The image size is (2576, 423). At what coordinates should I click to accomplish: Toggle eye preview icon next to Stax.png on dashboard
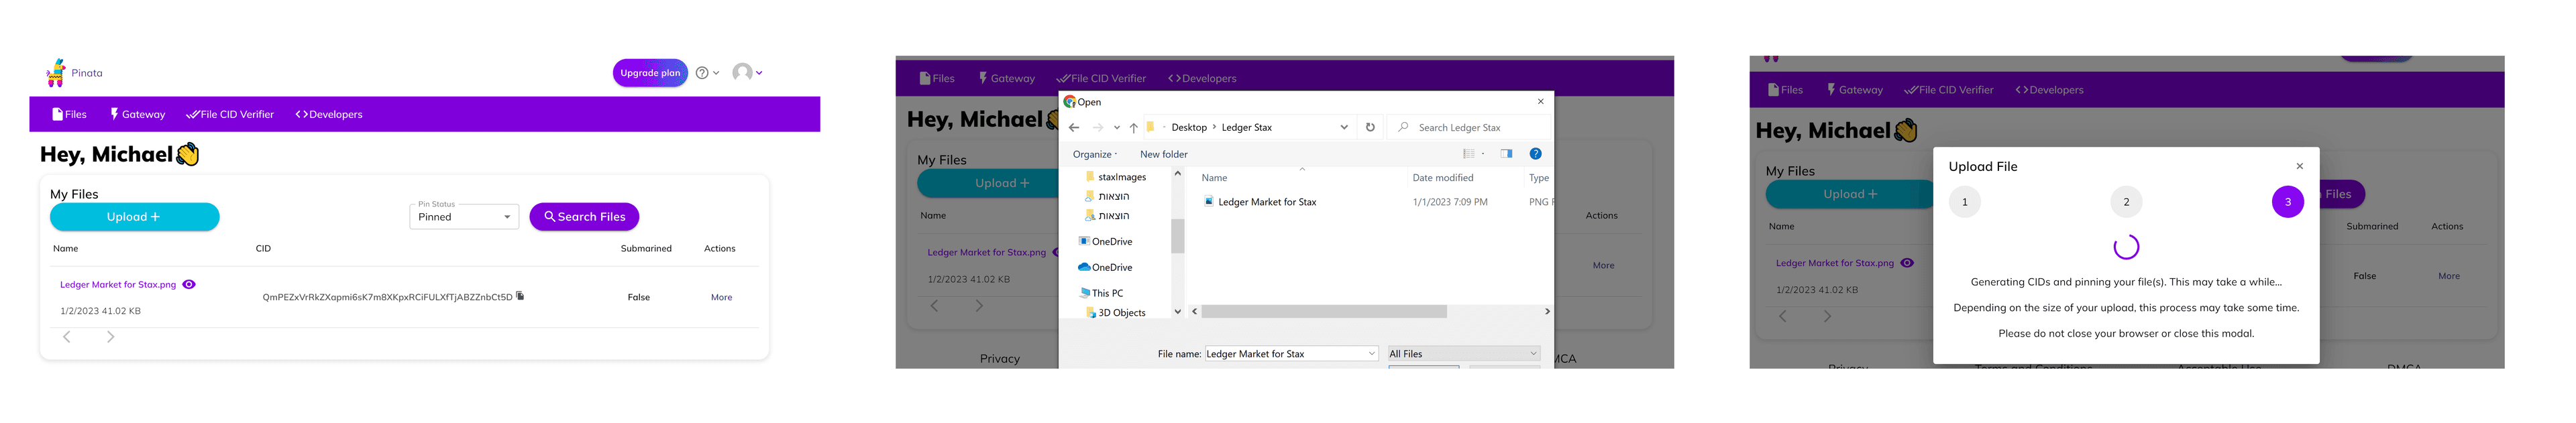tap(189, 285)
